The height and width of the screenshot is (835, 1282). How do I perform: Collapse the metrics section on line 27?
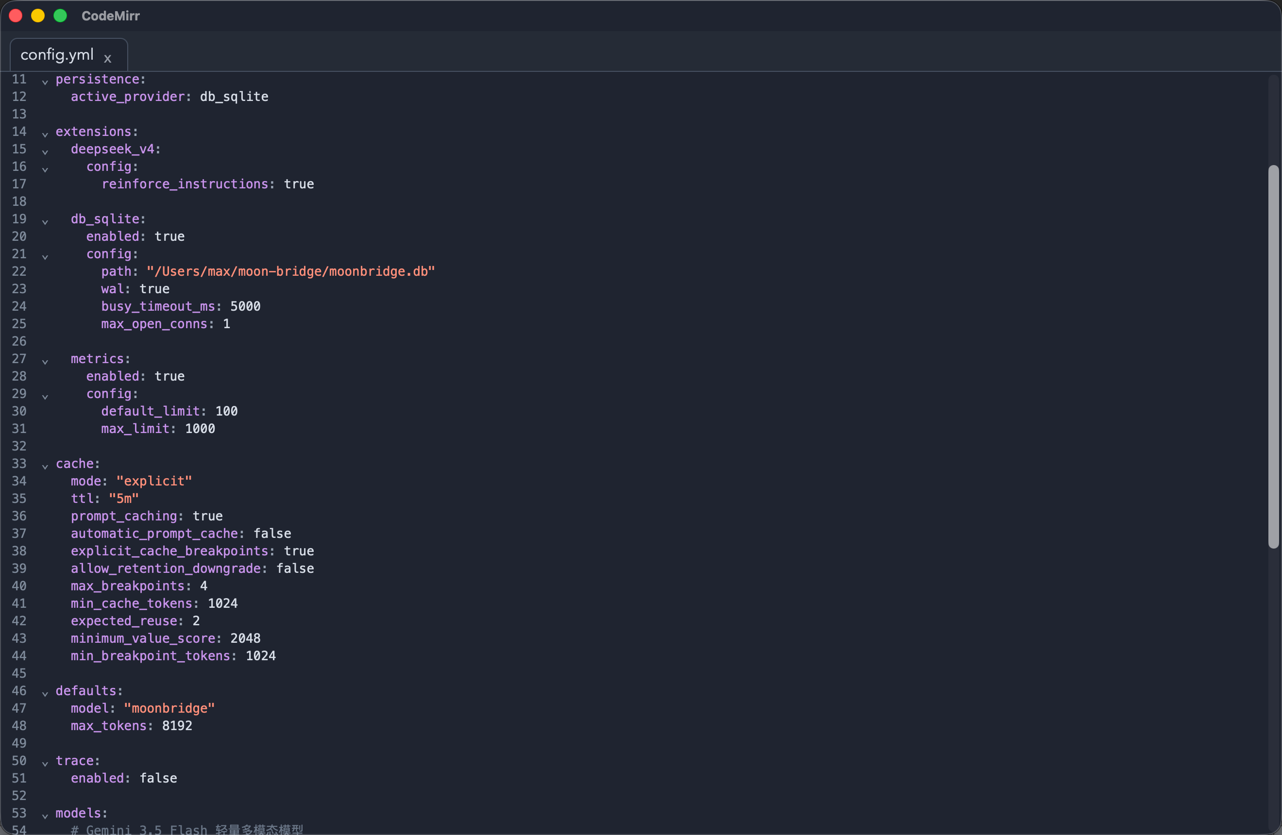(x=45, y=361)
